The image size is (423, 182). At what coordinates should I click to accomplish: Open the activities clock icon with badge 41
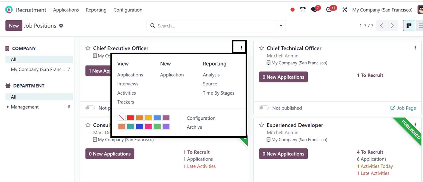pyautogui.click(x=329, y=10)
